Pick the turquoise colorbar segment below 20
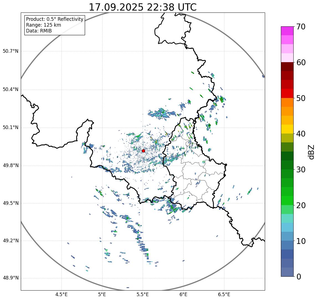Image resolution: width=318 pixels, height=300 pixels. pos(287,218)
